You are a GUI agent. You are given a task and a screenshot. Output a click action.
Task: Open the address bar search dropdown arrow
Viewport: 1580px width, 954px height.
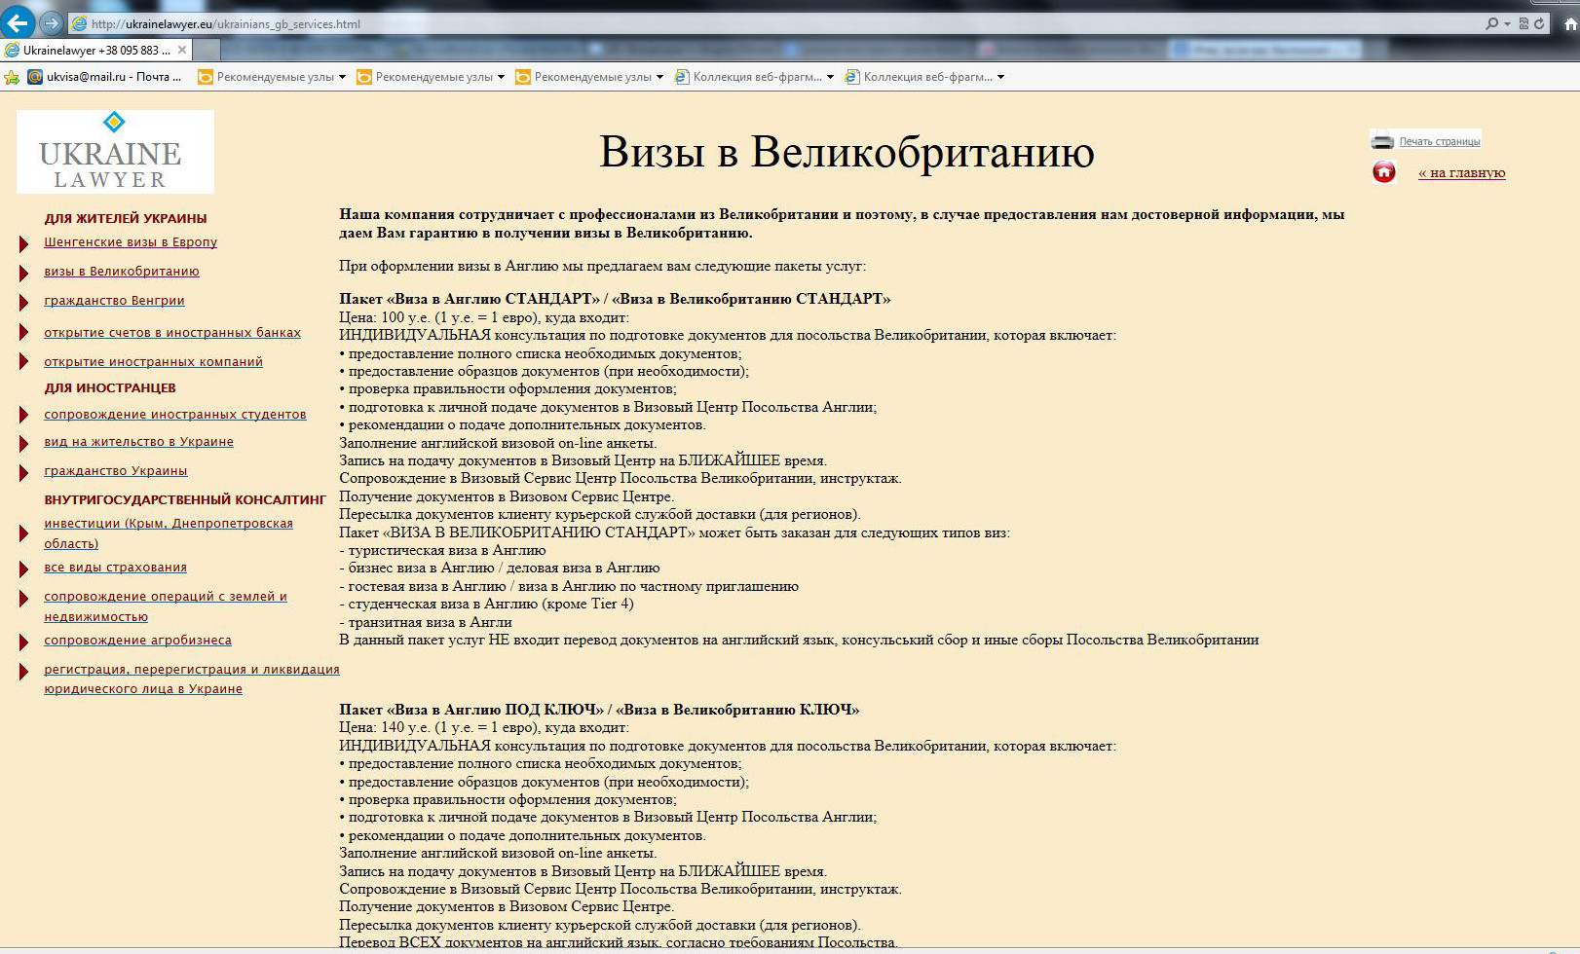click(x=1506, y=23)
